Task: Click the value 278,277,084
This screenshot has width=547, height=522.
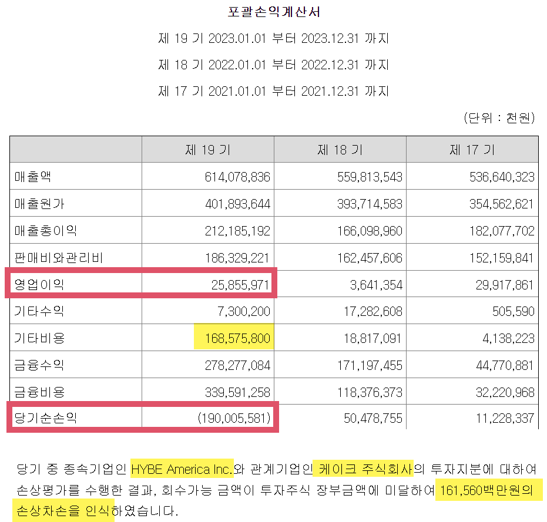Action: coord(237,365)
